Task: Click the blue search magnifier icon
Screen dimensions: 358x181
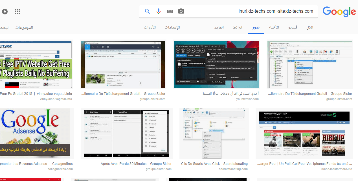Action: (147, 11)
